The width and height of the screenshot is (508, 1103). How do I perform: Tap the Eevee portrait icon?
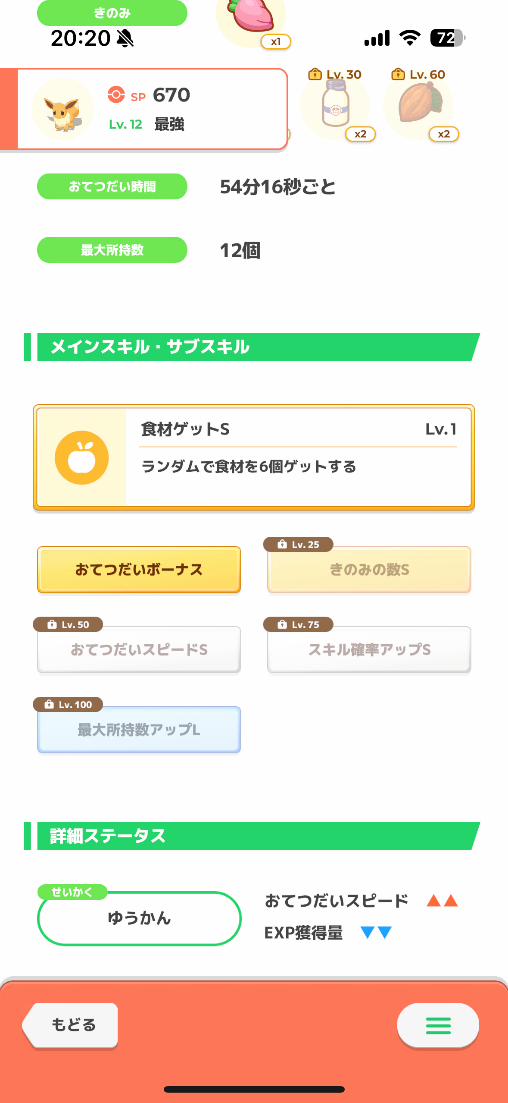(63, 109)
